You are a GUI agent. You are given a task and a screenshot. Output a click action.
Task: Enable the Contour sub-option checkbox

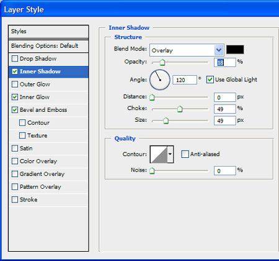point(22,122)
